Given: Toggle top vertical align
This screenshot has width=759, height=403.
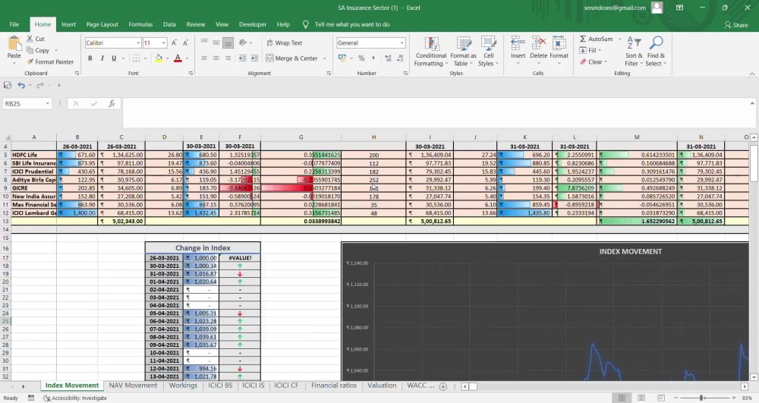Looking at the screenshot, I should click(x=204, y=43).
